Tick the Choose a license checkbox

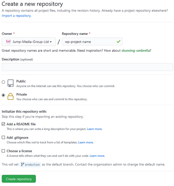coord(4,151)
